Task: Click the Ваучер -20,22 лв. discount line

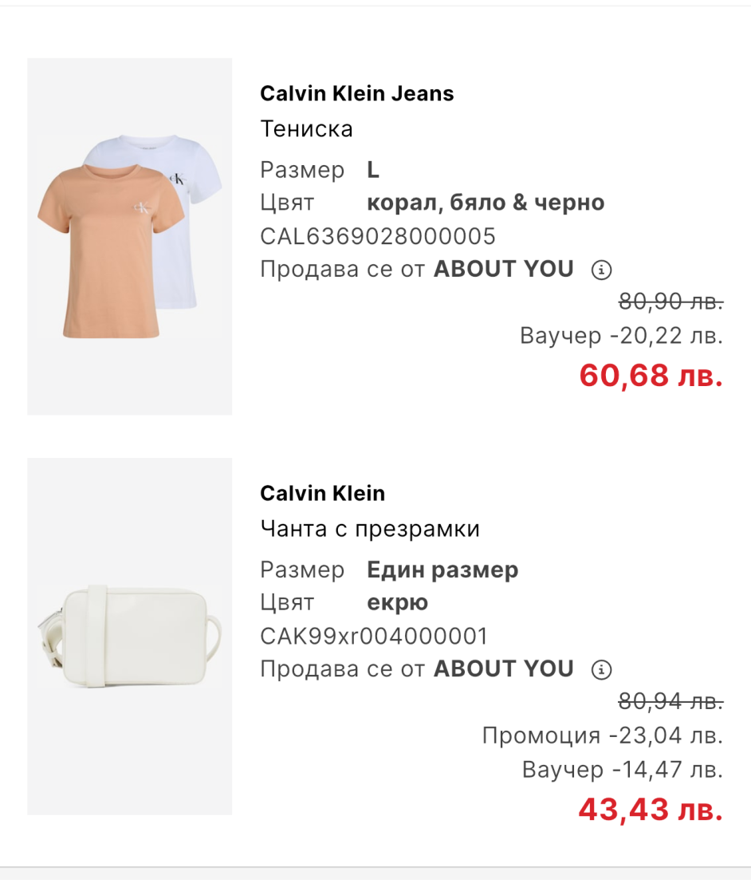Action: click(622, 336)
